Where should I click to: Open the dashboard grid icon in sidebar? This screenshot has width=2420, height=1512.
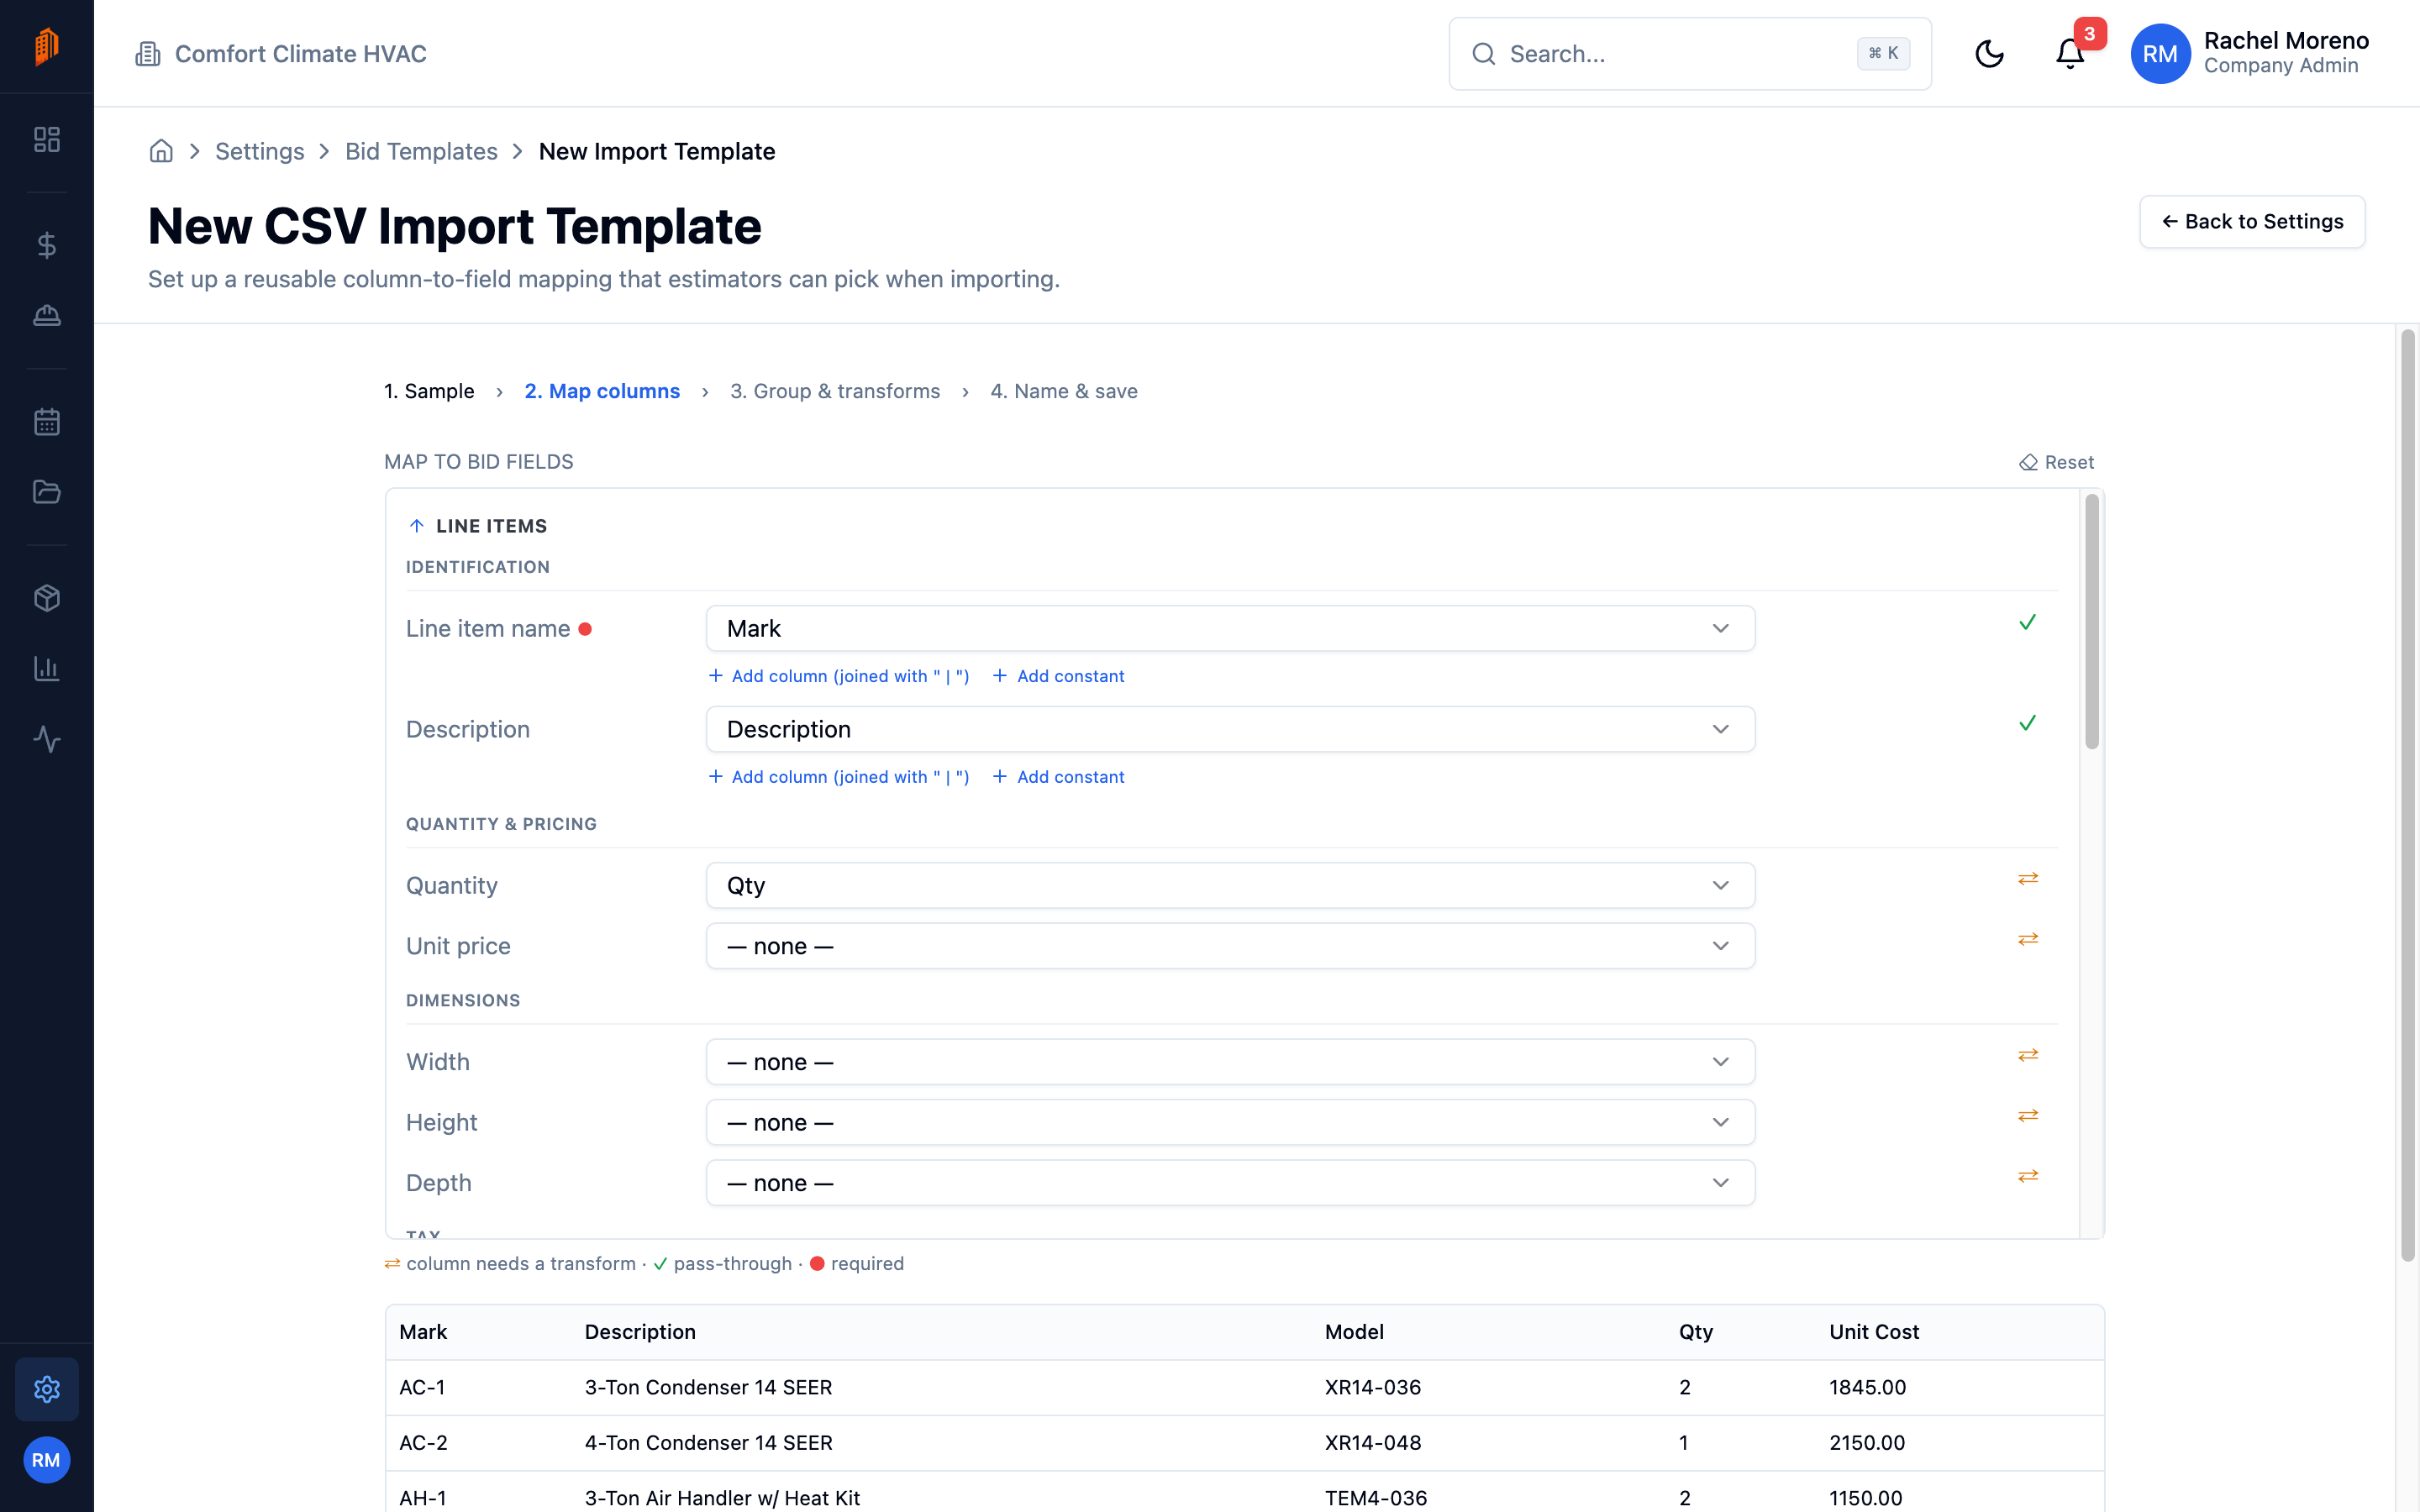(46, 139)
